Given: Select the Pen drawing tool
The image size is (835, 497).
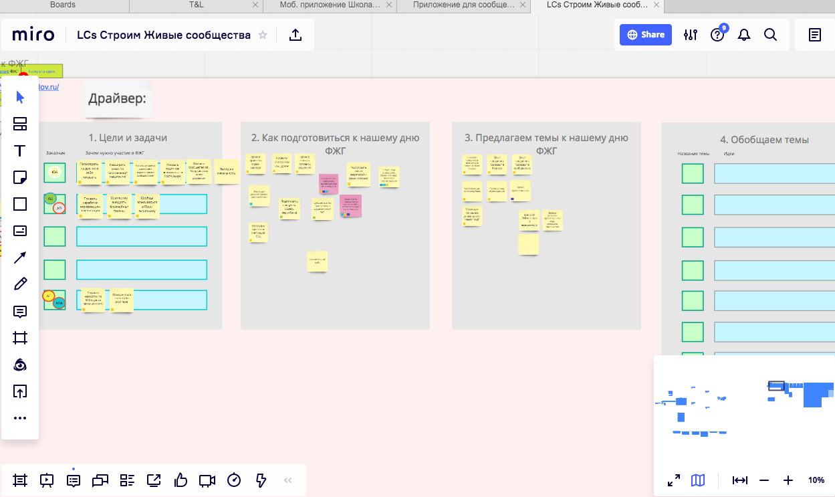Looking at the screenshot, I should coord(20,284).
